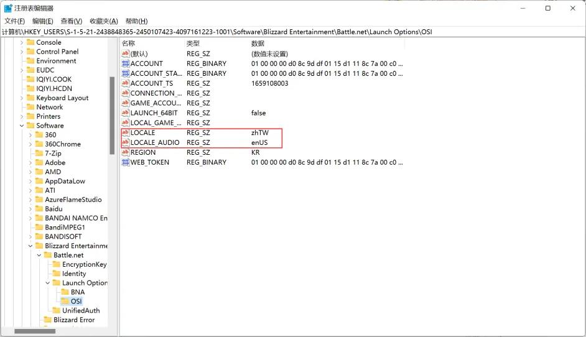586x337 pixels.
Task: Click the tree pane horizontal scrollbar thumb
Action: click(35, 331)
